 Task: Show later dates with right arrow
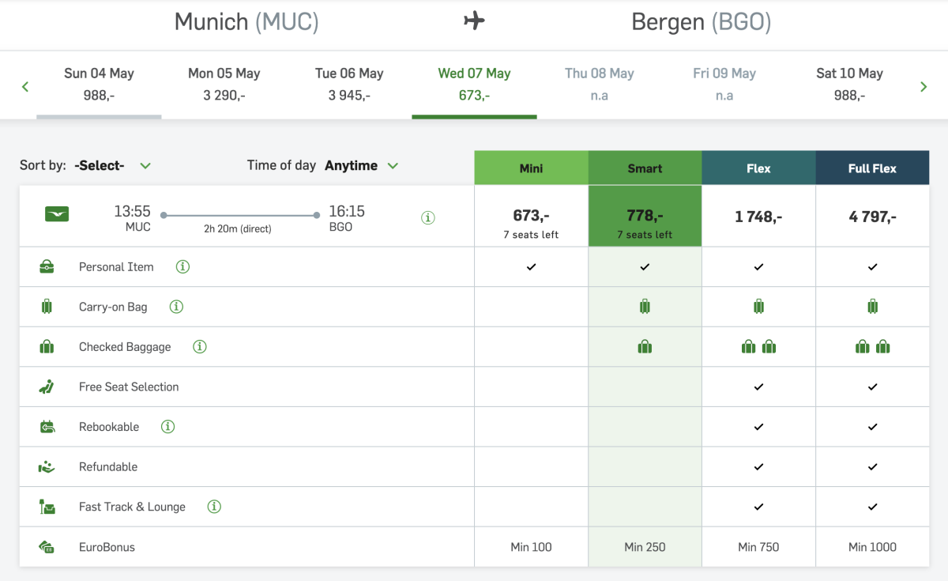pos(924,86)
